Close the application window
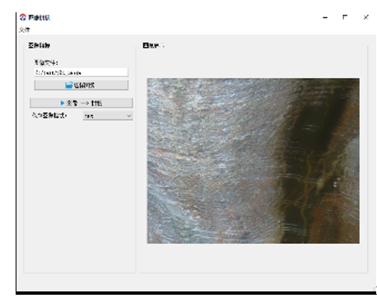377x298 pixels. coord(365,17)
